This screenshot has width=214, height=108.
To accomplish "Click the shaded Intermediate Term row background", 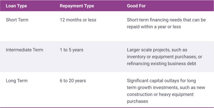I will [107, 57].
